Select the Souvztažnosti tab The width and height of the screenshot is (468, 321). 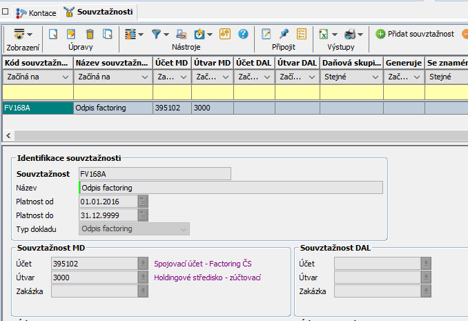click(98, 12)
